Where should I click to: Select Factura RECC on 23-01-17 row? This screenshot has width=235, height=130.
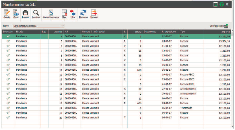[191, 79]
